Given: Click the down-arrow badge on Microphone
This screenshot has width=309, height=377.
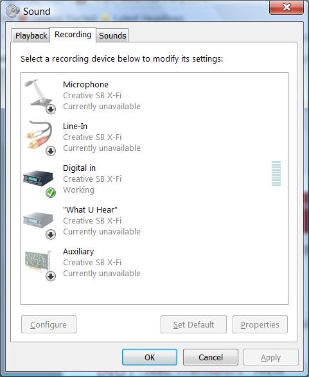Looking at the screenshot, I should tap(51, 109).
